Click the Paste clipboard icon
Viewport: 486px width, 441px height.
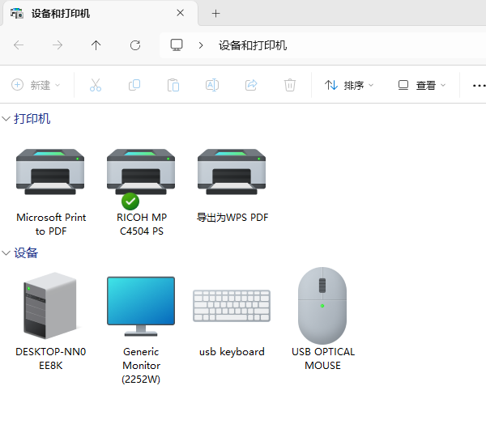(x=173, y=85)
